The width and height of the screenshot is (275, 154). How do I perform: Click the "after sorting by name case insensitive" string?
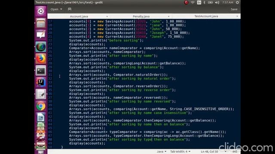148,113
